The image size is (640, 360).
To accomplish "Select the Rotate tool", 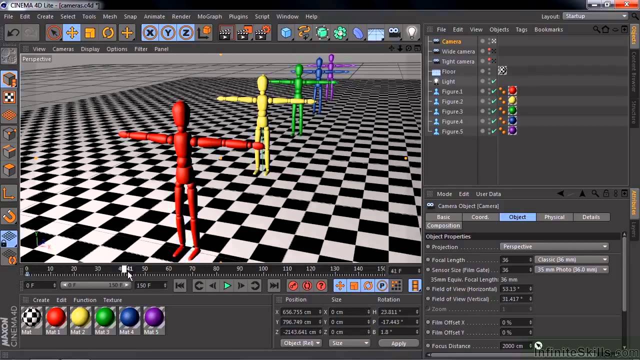I will pos(108,33).
